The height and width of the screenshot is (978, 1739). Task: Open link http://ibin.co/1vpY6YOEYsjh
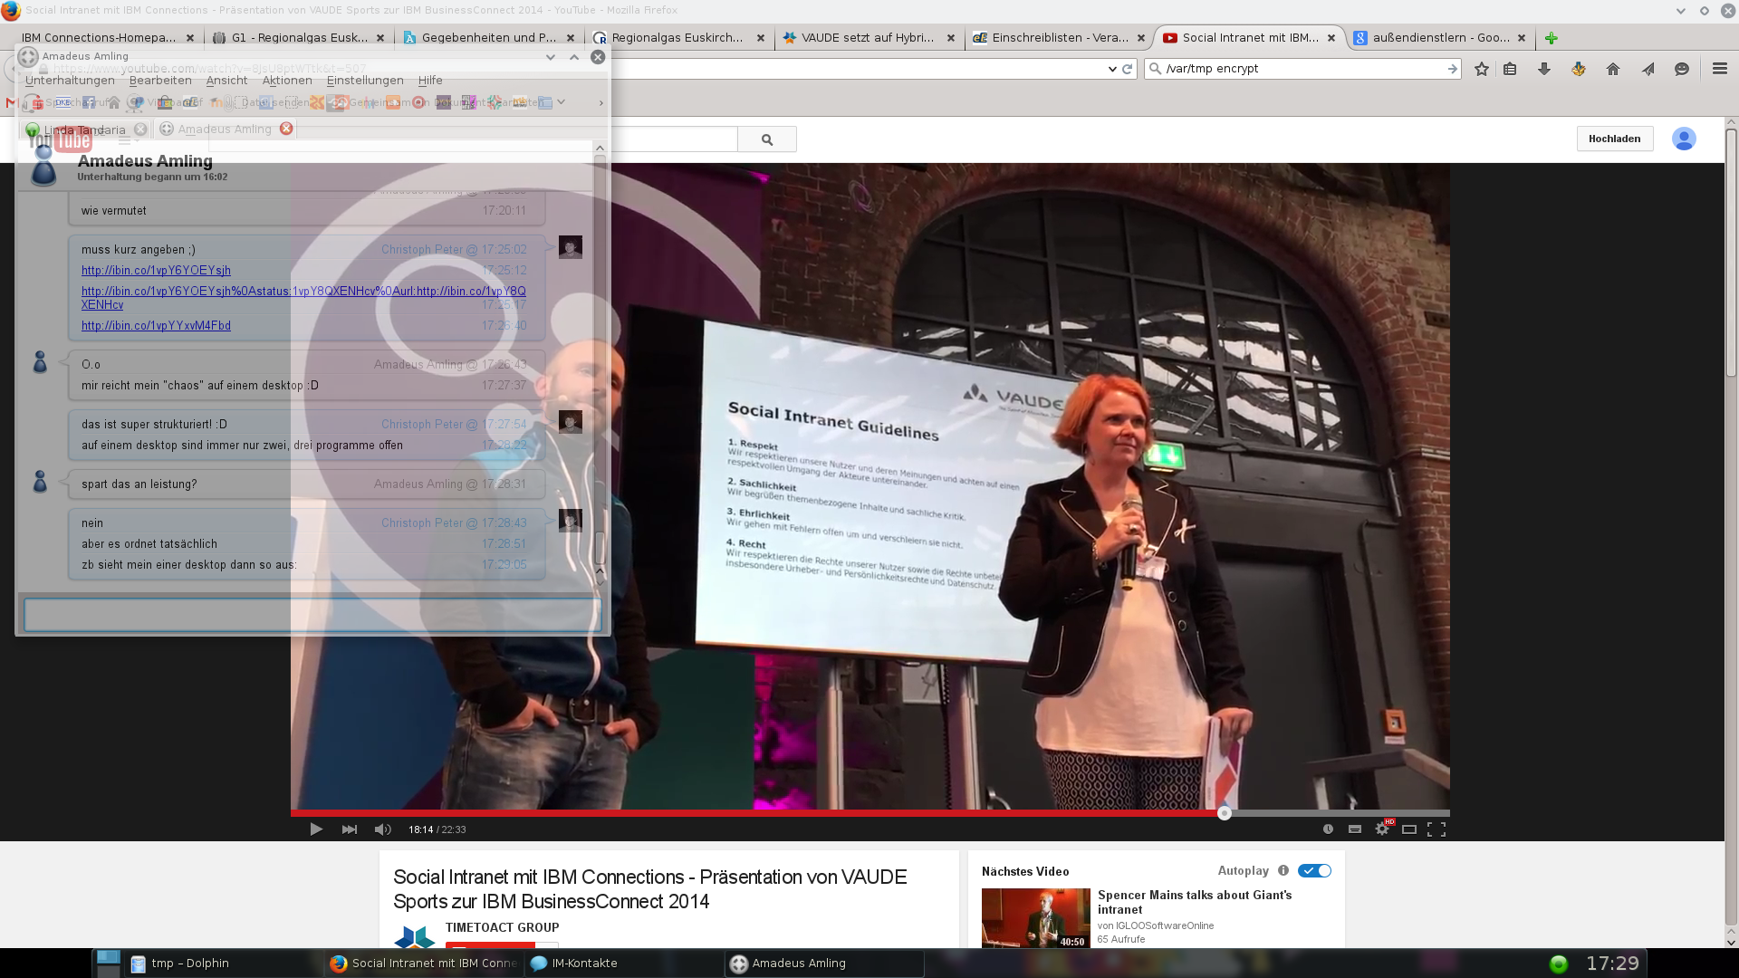pos(156,271)
